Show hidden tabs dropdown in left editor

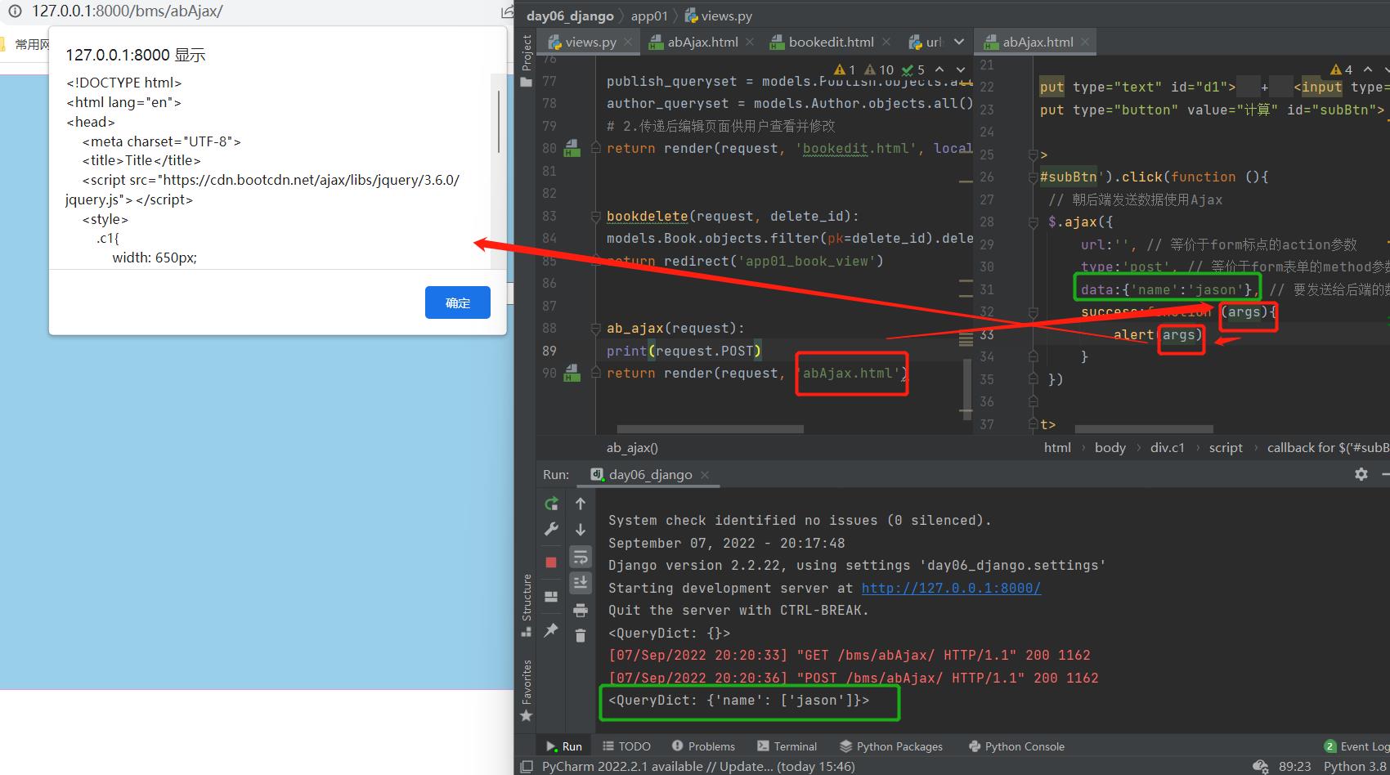[x=959, y=42]
